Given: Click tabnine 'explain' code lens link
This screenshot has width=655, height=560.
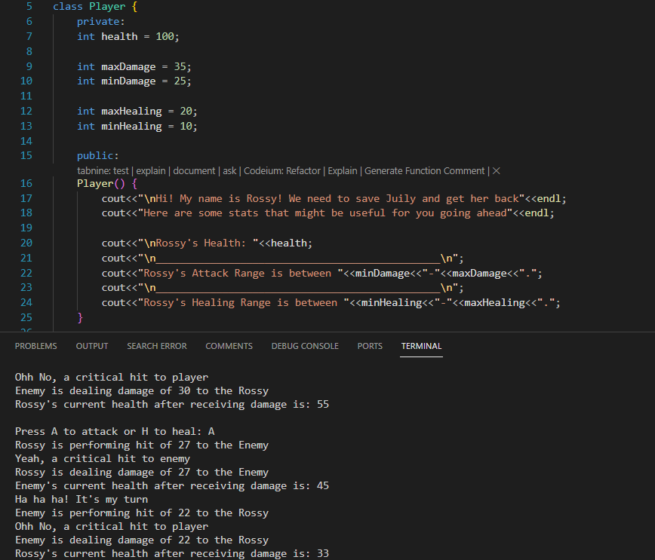Looking at the screenshot, I should click(151, 170).
